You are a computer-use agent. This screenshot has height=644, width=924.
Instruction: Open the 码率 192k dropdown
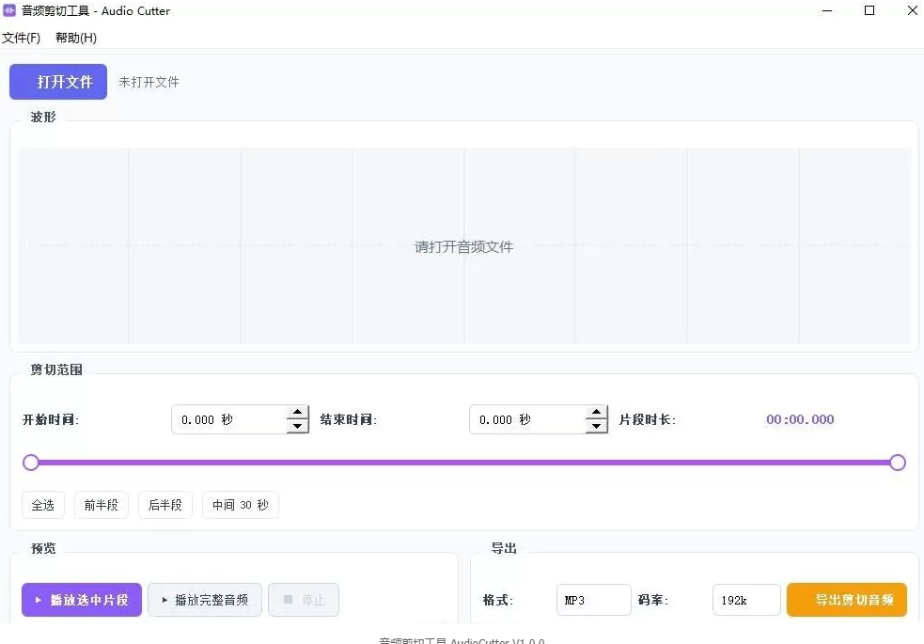746,600
